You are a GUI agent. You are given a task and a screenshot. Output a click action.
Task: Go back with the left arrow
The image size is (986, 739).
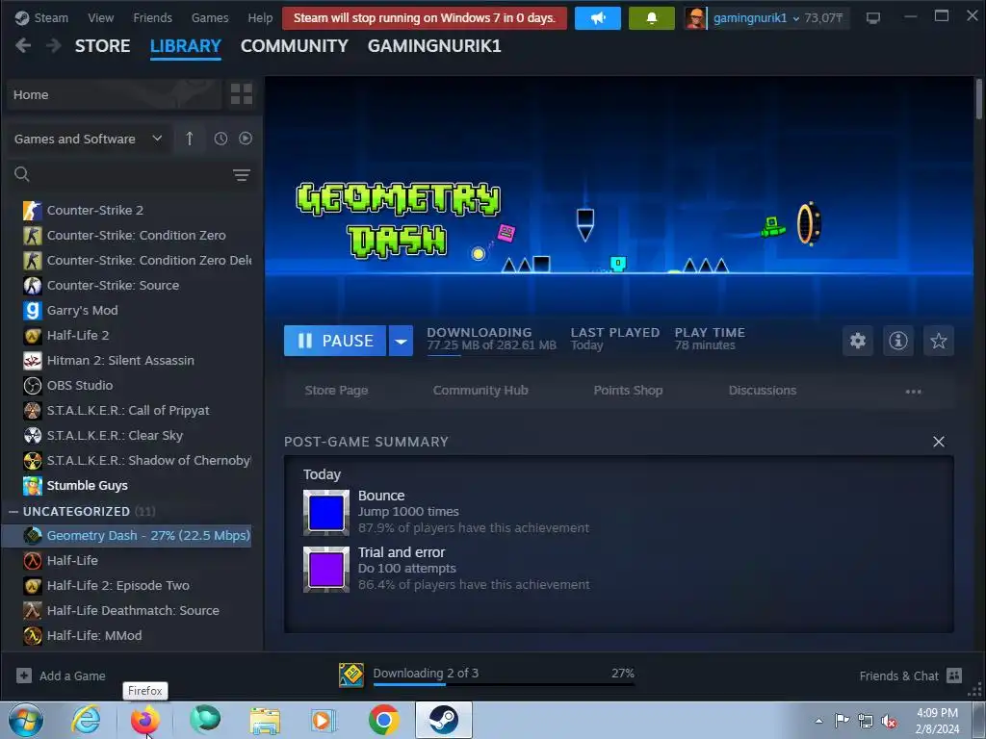[23, 45]
